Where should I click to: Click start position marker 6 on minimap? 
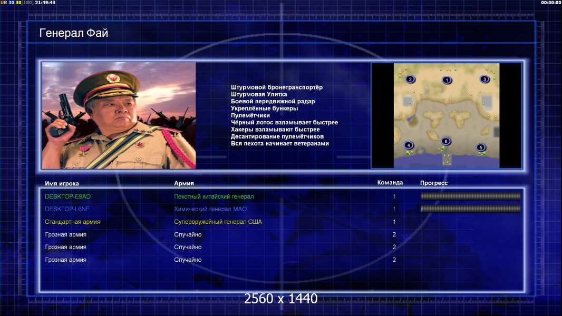446,141
